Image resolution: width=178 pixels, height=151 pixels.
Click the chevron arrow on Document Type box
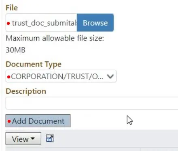110,76
